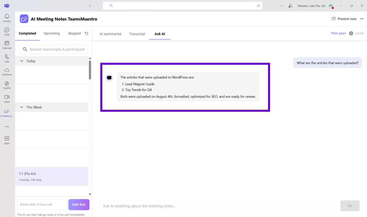
Task: Open FD profile avatar
Action: pyautogui.click(x=331, y=6)
